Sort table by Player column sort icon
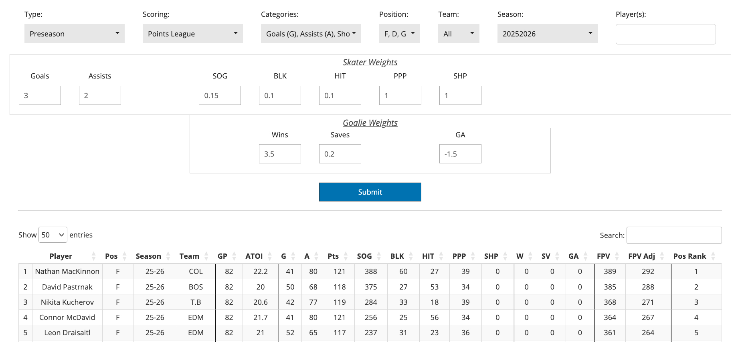Viewport: 732px width, 342px height. pyautogui.click(x=93, y=256)
